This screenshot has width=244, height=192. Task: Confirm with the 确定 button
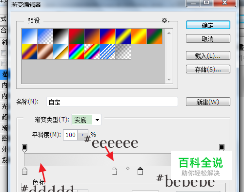[208, 25]
